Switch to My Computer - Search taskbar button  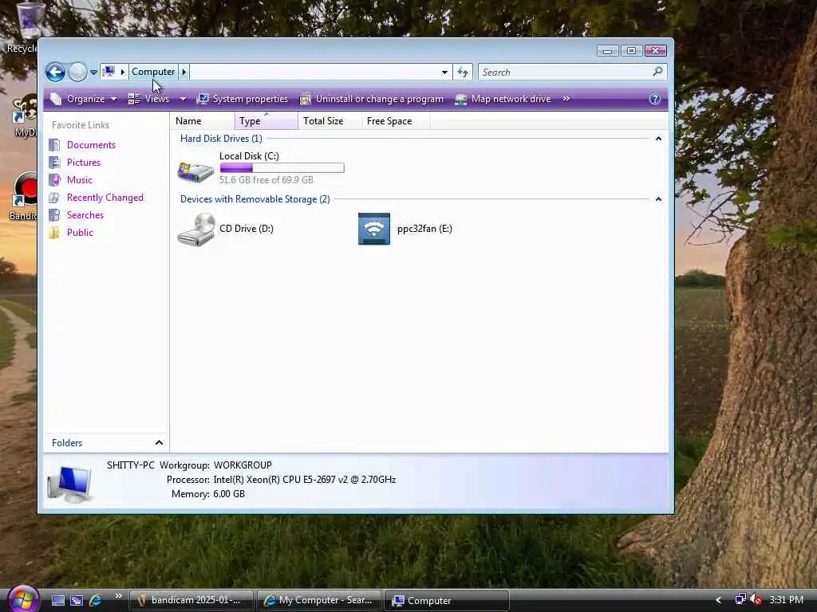(x=319, y=601)
